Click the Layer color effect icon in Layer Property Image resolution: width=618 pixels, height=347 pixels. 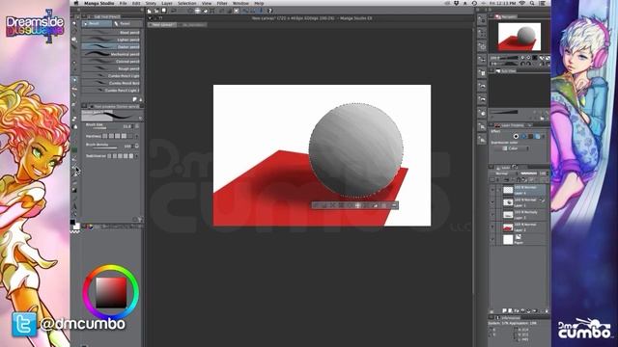(538, 137)
